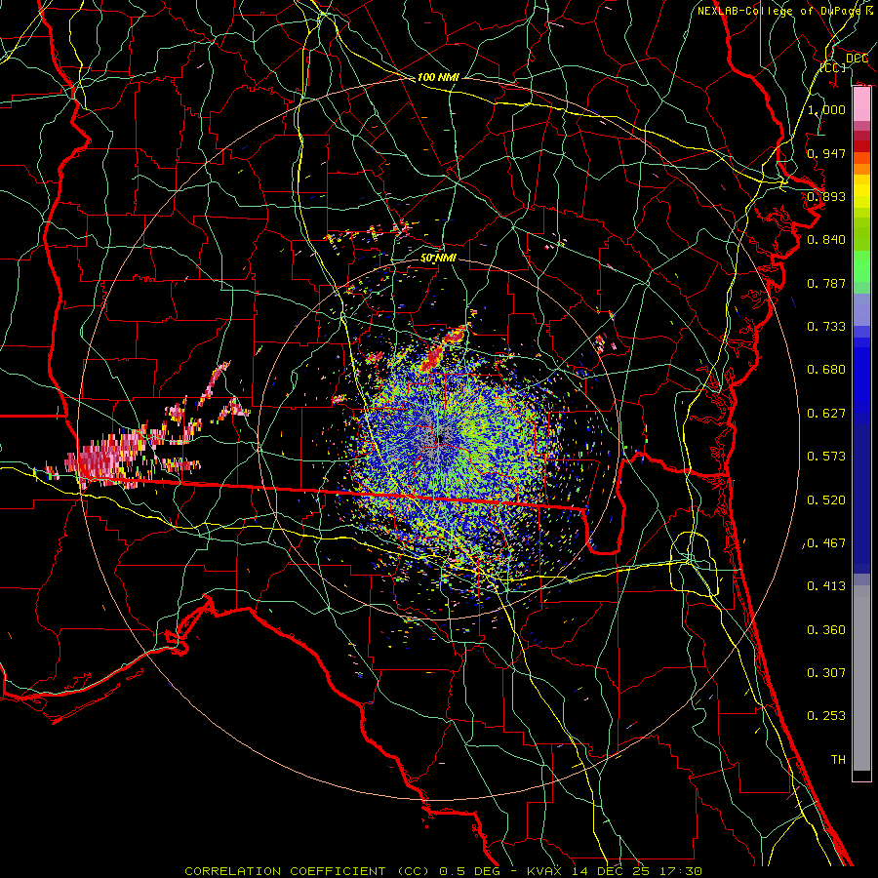
Task: Click the TH threshold label on the legend
Action: pos(838,760)
